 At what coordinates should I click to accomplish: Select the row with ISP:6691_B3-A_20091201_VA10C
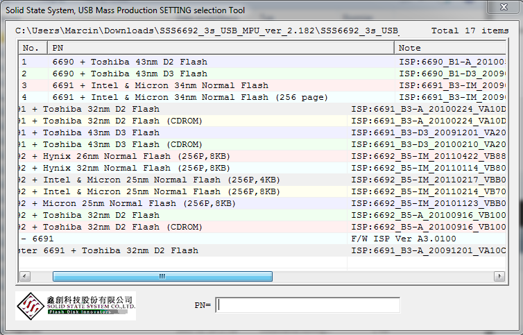point(262,250)
